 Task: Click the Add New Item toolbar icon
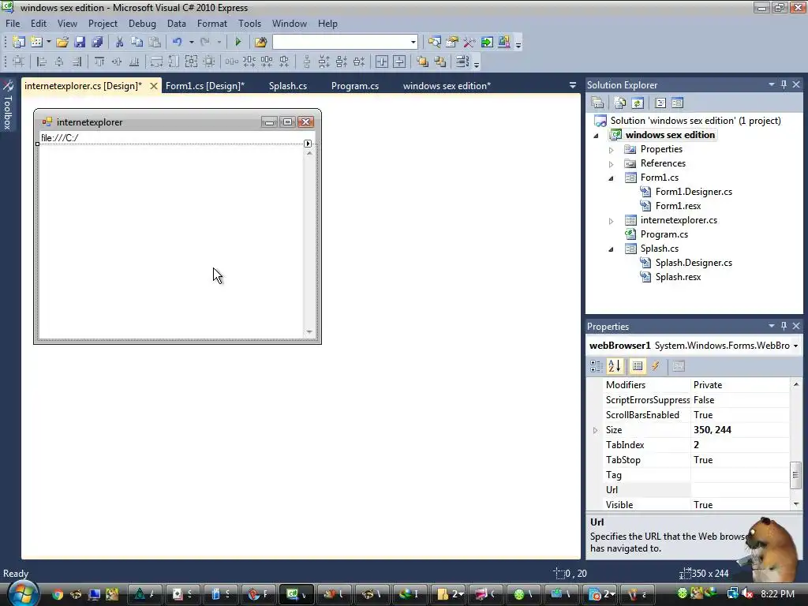36,43
